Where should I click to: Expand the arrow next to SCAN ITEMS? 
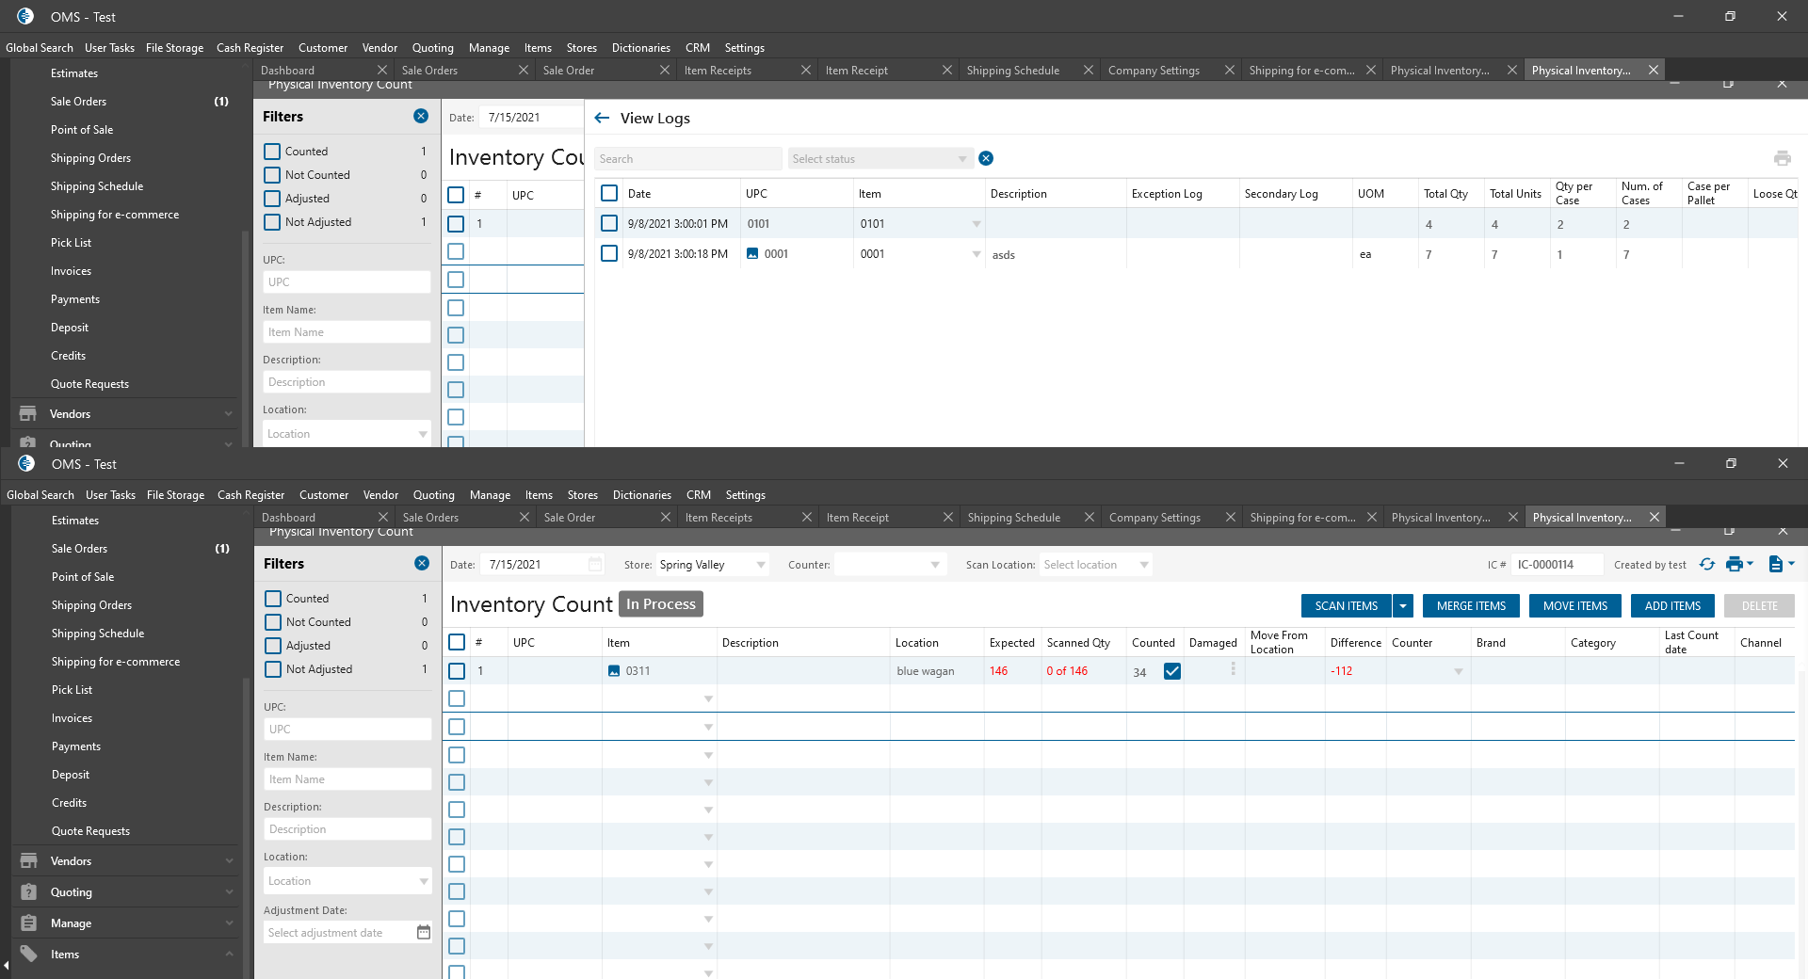[x=1403, y=605]
